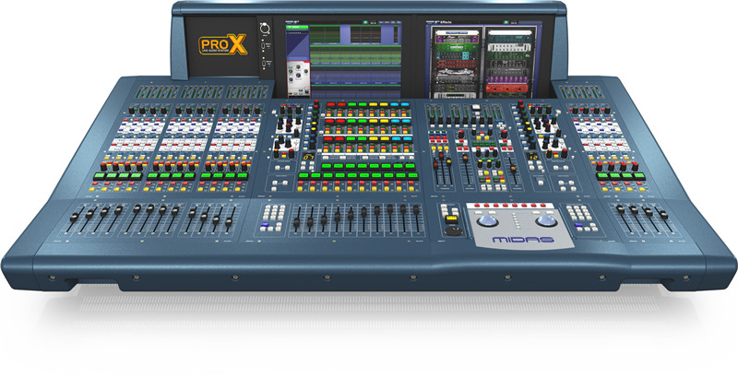Click the MIDAS logo on the trackball panel

click(521, 241)
